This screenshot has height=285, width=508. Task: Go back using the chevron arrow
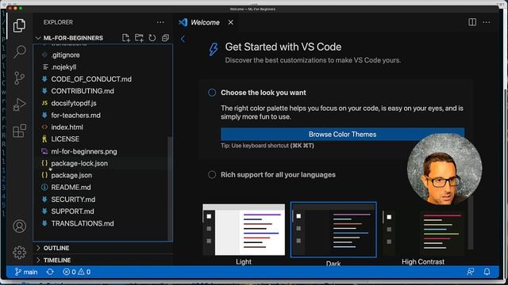coord(183,39)
